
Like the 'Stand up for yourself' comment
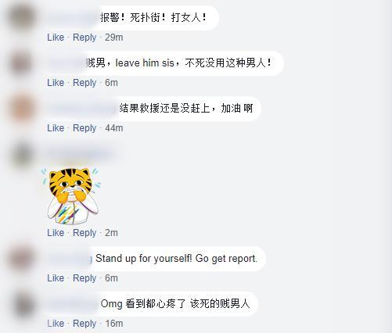(56, 278)
